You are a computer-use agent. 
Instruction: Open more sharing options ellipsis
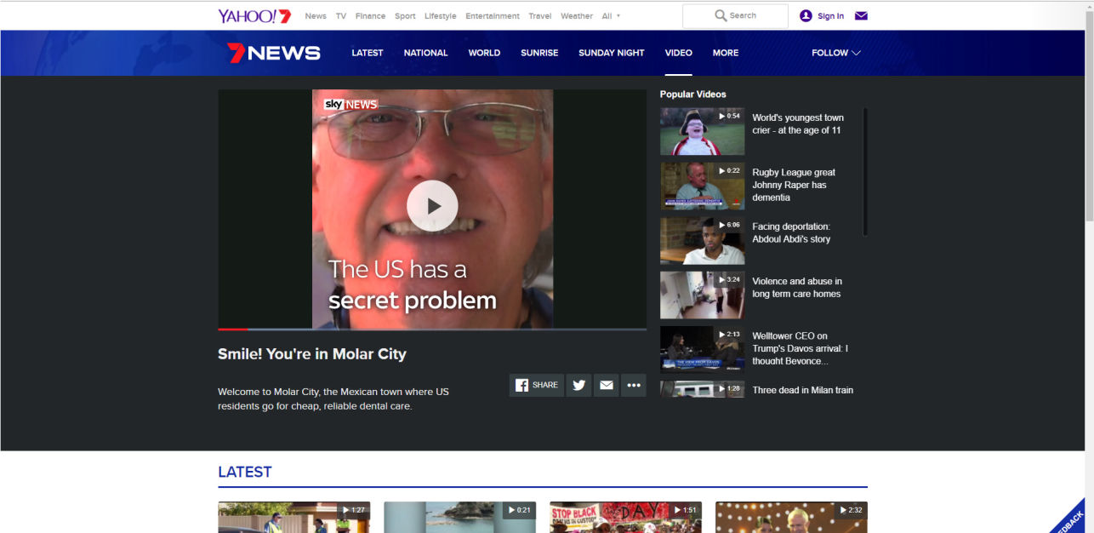633,385
